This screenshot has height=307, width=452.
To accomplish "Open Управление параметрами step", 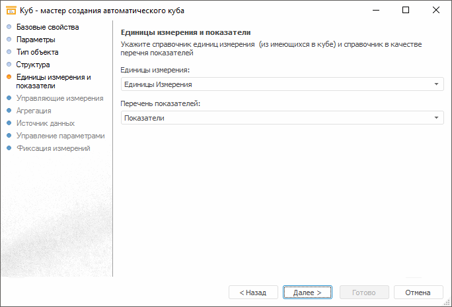I will (x=60, y=136).
